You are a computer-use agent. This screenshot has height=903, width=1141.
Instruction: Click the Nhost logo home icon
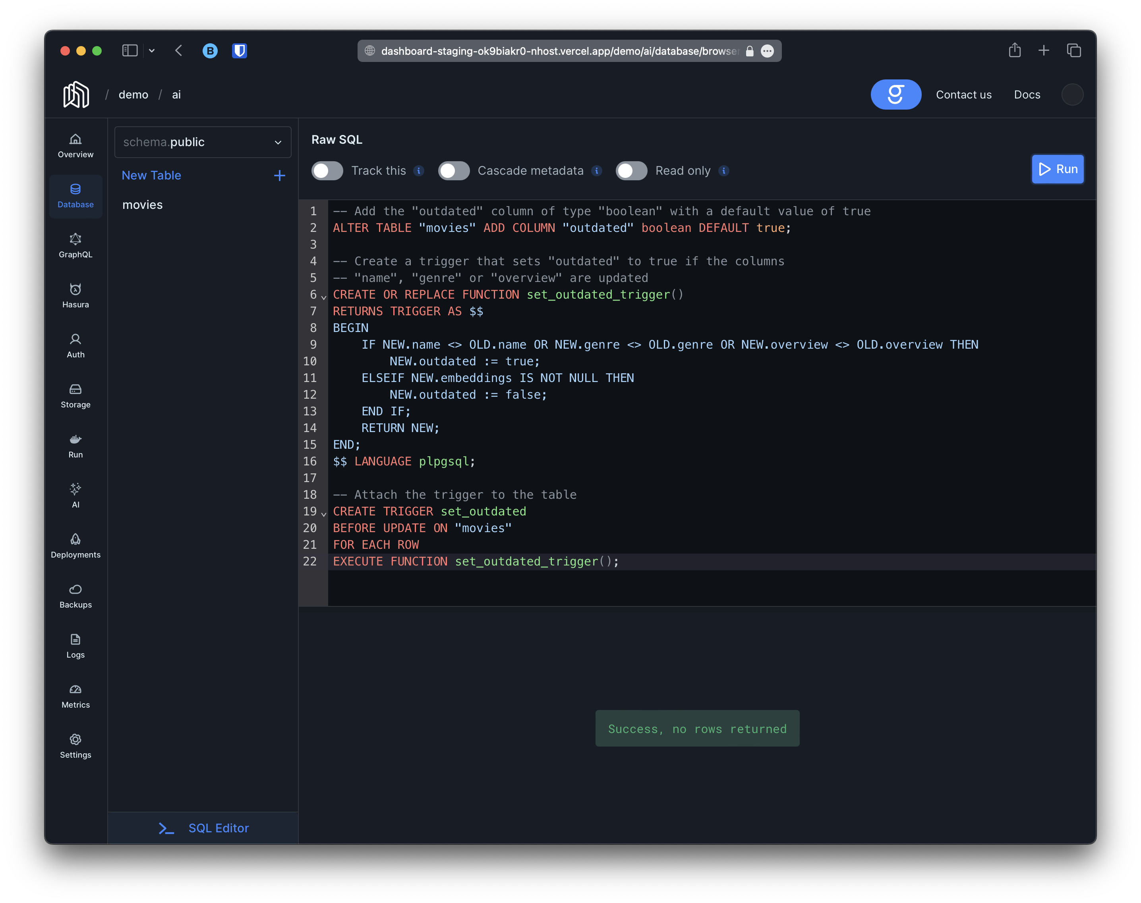(76, 95)
